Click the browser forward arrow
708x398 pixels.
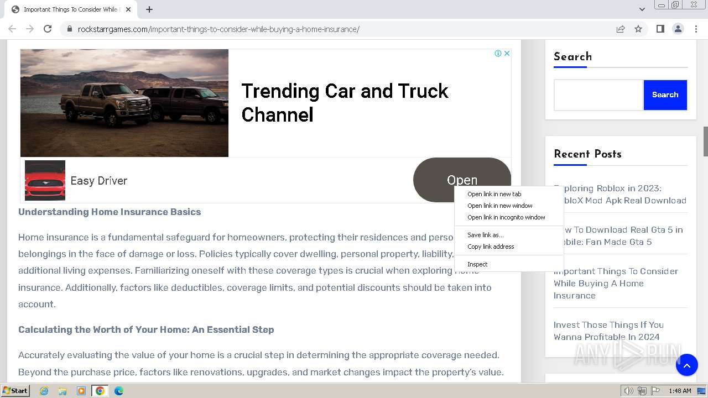[30, 29]
